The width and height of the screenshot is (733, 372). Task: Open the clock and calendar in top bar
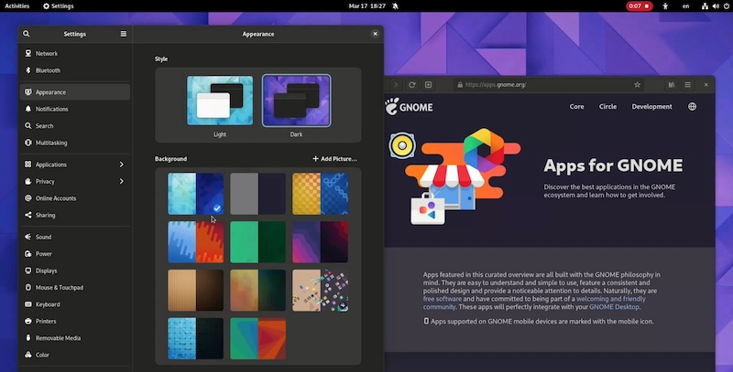(x=367, y=6)
